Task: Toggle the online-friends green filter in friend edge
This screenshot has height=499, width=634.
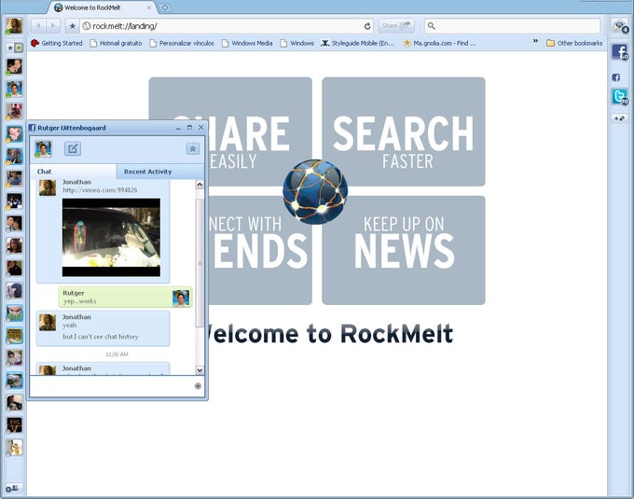Action: click(x=19, y=49)
